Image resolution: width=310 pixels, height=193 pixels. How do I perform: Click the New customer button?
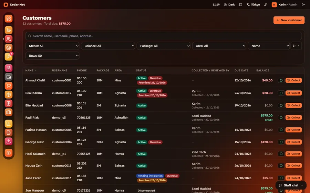[x=289, y=20]
